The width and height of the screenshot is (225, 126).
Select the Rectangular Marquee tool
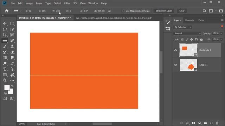click(12, 23)
